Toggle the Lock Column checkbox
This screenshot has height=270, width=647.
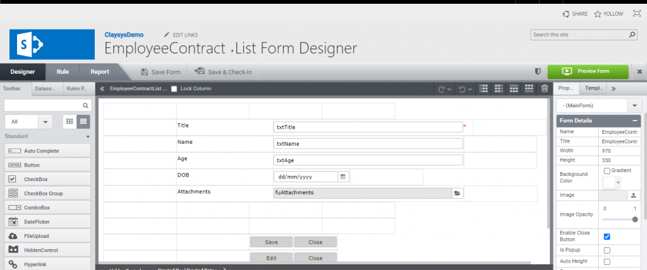click(x=174, y=89)
